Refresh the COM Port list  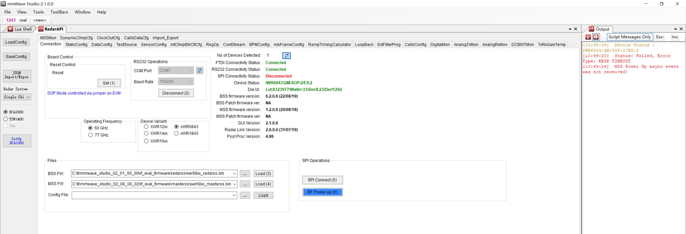click(x=200, y=70)
